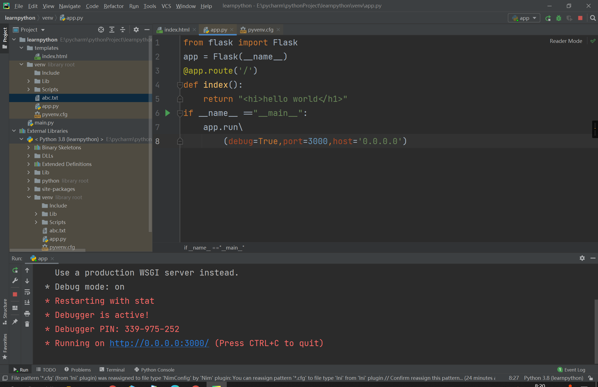Collapse the learnpython root folder
598x387 pixels.
point(14,40)
